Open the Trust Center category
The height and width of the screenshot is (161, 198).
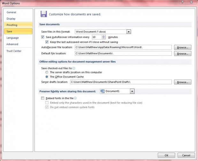[14, 51]
